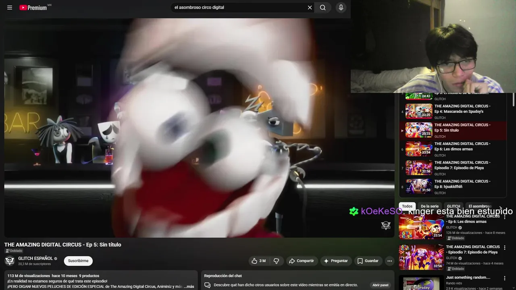Click the Preguntar button
This screenshot has height=290, width=516.
click(336, 261)
